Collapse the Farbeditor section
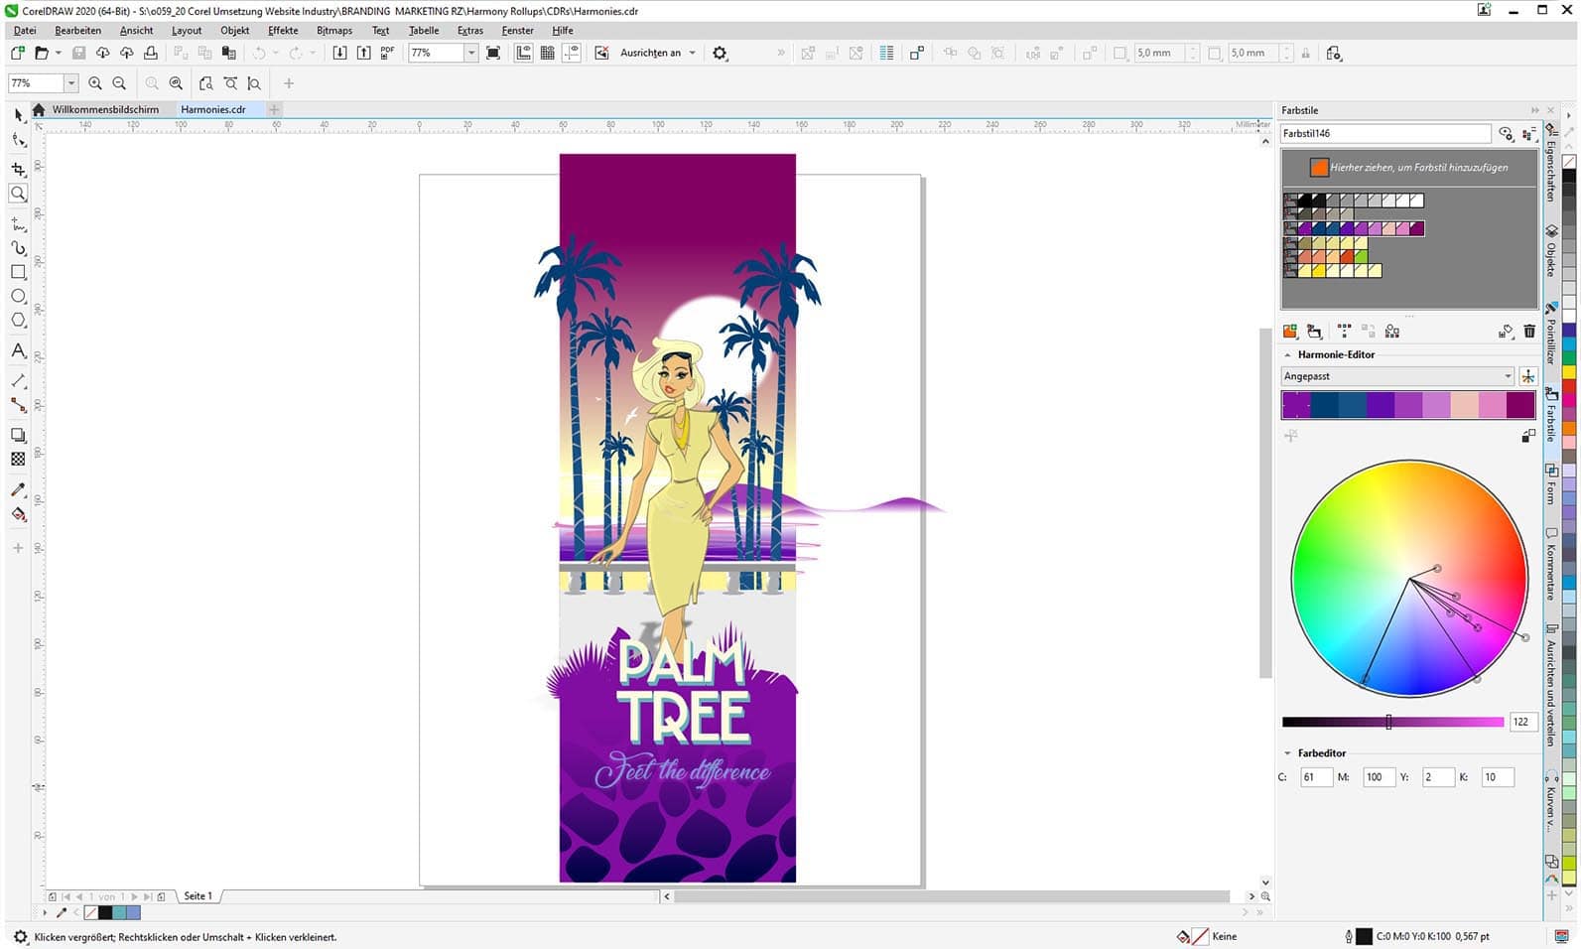This screenshot has height=949, width=1581. coord(1287,753)
